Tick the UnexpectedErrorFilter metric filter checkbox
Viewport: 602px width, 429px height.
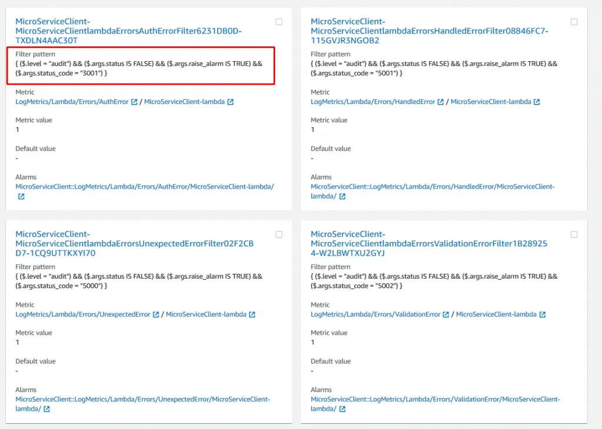[279, 234]
